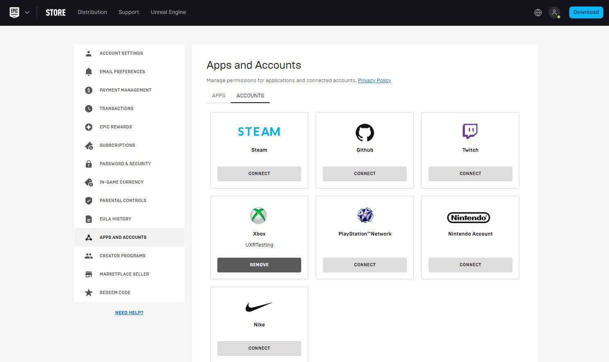Connect the PlayStation Network account
This screenshot has width=609, height=362.
coord(365,265)
